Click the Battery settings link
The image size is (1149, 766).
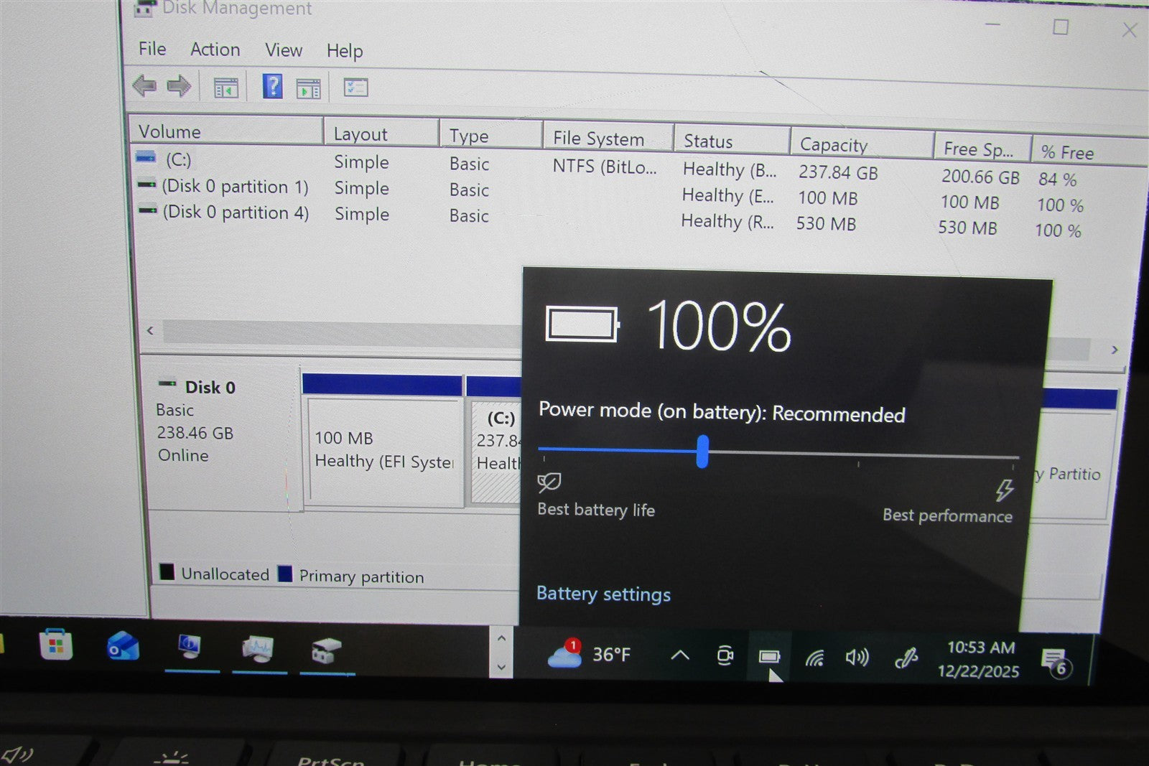click(x=603, y=594)
